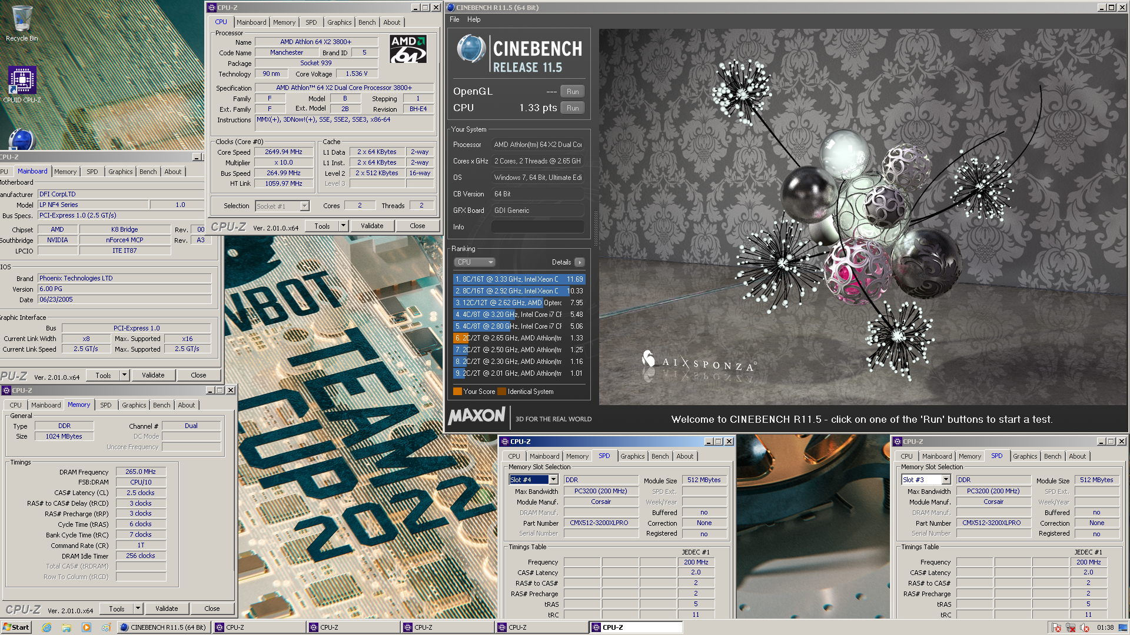1130x635 pixels.
Task: Click the Tools button in the Memory window
Action: [x=117, y=609]
